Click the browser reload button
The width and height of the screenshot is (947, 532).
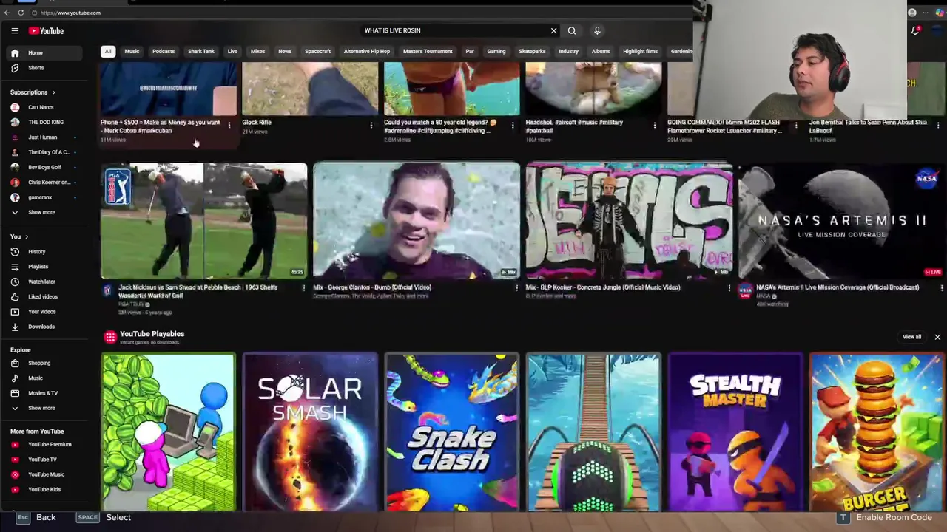(21, 13)
